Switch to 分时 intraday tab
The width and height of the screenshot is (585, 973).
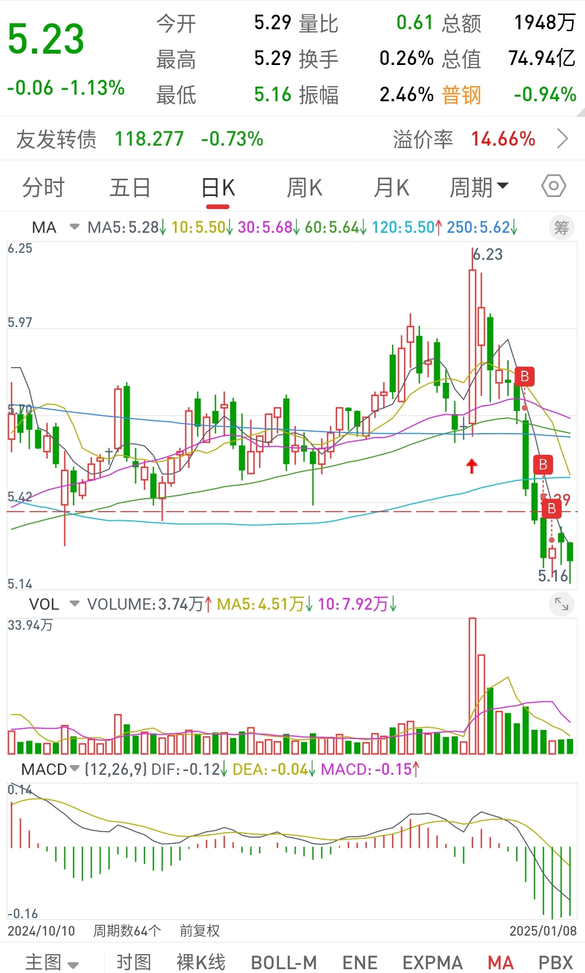coord(43,188)
